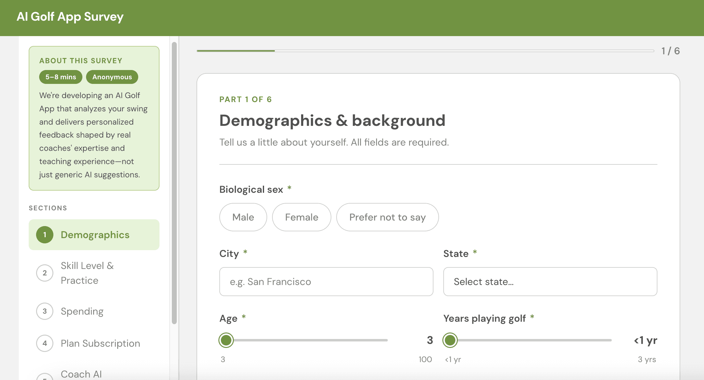Open the Plan Subscription section
This screenshot has width=704, height=380.
100,343
